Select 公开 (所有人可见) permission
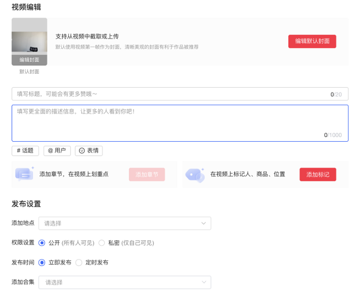358x298 pixels. 42,243
